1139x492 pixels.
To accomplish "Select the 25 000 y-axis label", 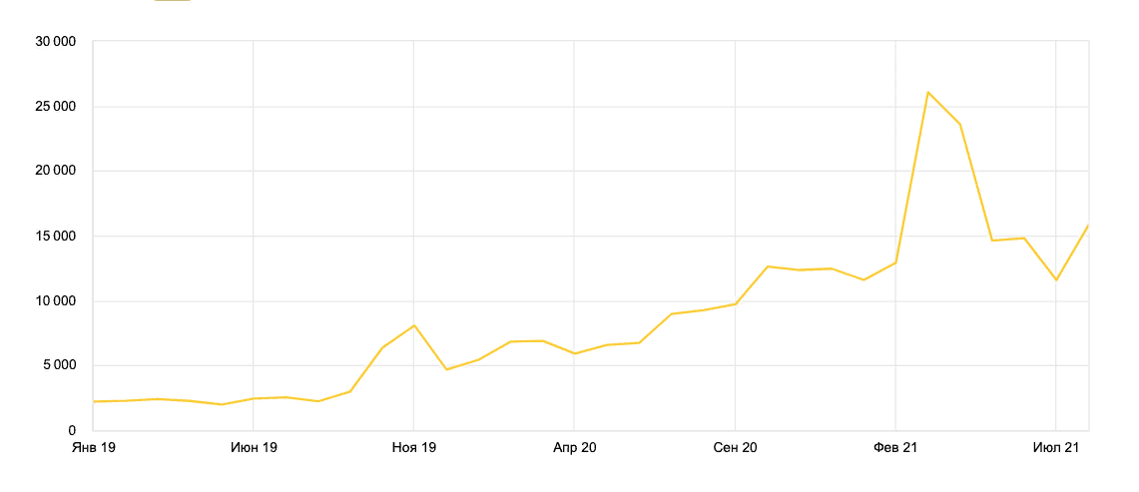I will [x=56, y=107].
